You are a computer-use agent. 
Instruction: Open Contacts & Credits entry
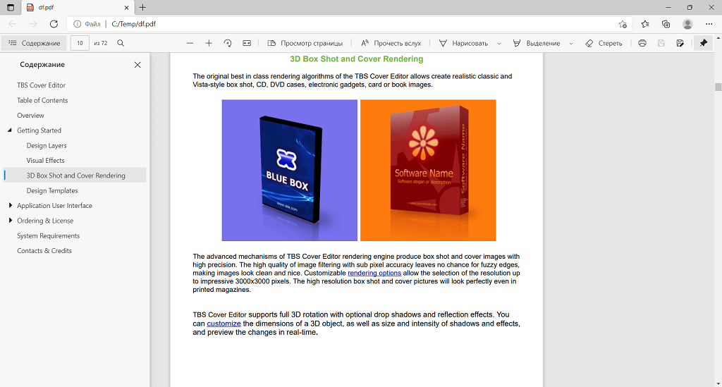coord(44,251)
